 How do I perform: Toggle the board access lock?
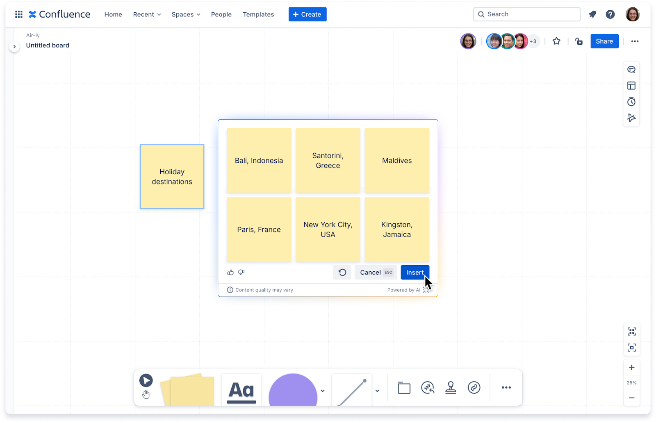(x=579, y=41)
